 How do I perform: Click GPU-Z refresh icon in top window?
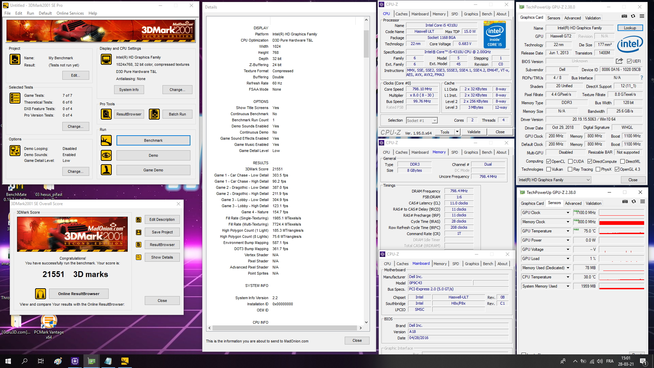click(x=633, y=16)
